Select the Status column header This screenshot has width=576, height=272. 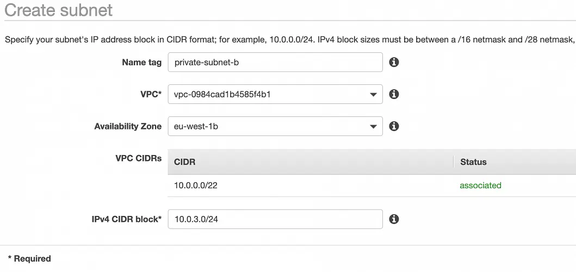pos(473,162)
